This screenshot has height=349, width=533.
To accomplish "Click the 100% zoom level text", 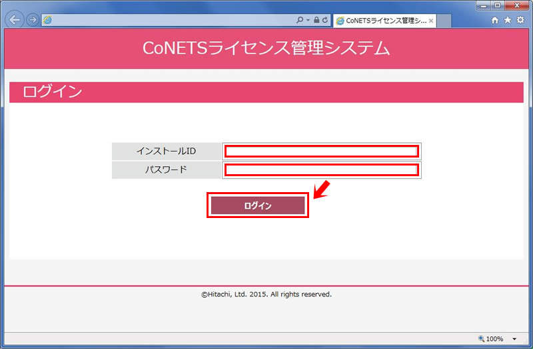I will coord(494,339).
